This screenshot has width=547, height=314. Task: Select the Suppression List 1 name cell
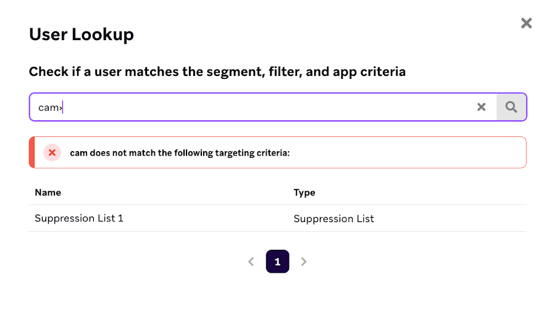click(x=79, y=218)
